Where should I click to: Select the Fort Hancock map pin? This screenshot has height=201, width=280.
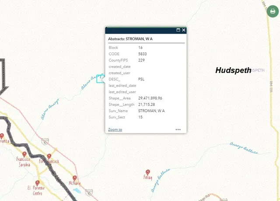49,156
